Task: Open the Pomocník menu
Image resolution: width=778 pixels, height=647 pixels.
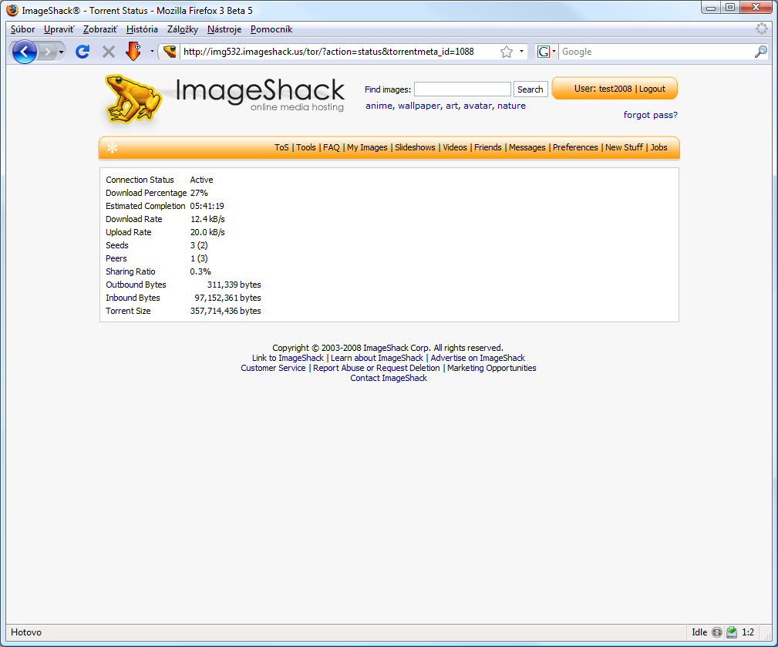Action: [x=271, y=29]
